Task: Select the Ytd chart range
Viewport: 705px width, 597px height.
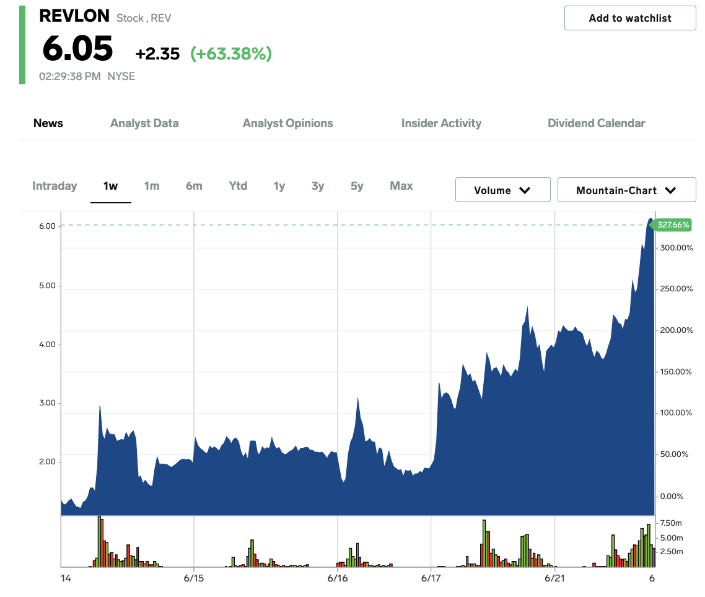Action: [x=238, y=186]
